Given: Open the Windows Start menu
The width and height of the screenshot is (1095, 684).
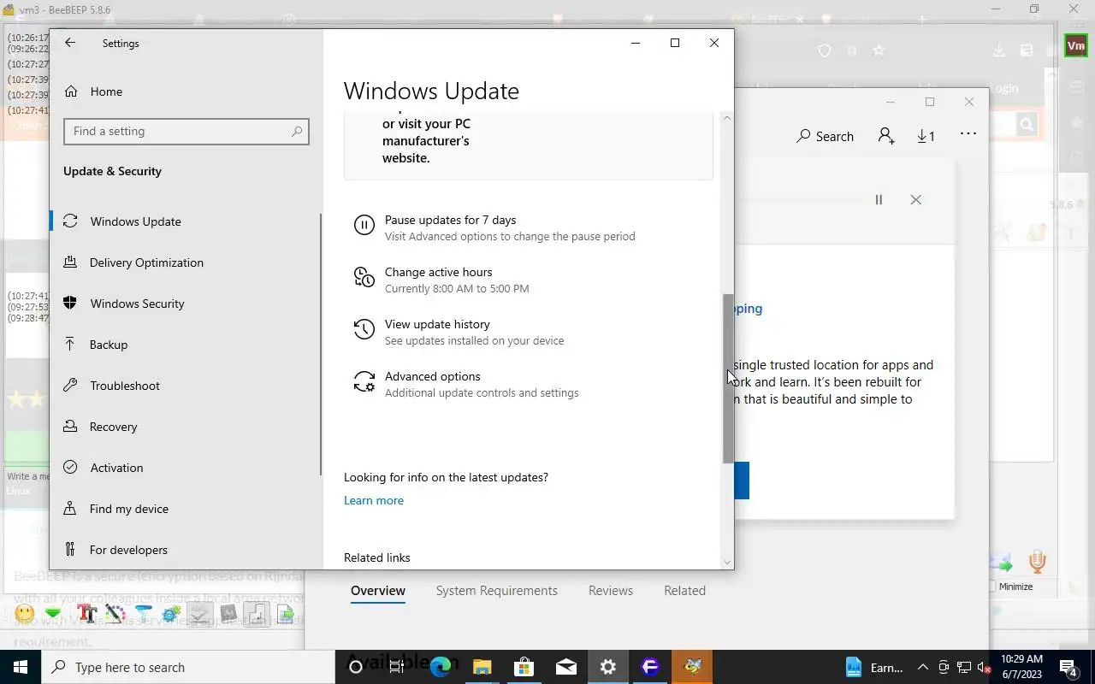Looking at the screenshot, I should (x=21, y=667).
